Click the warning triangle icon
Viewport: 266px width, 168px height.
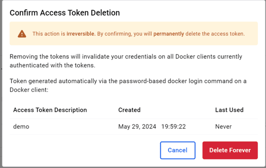[x=22, y=34]
